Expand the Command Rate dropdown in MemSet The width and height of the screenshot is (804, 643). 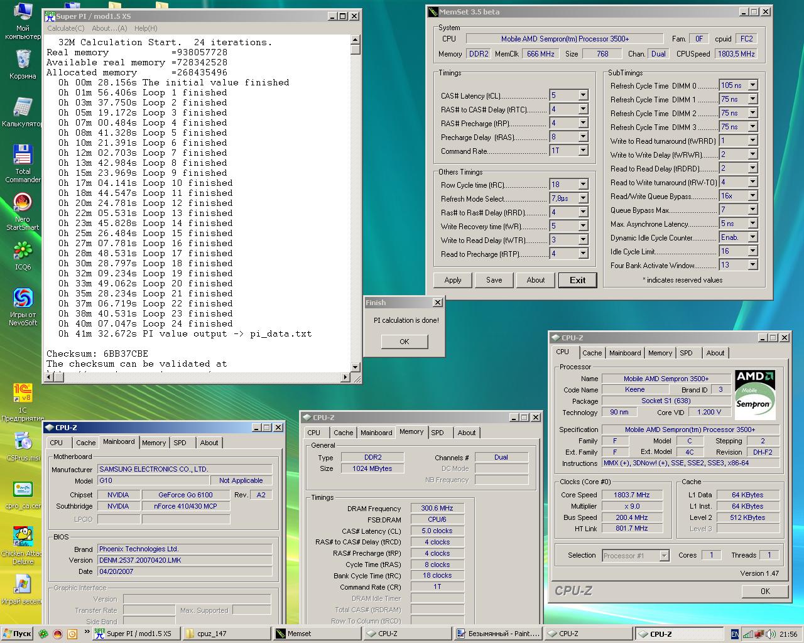click(x=583, y=151)
